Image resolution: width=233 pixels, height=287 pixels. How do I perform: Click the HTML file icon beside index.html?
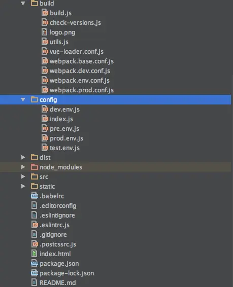(34, 254)
